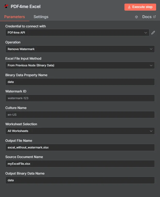The width and height of the screenshot is (160, 197).
Task: Select the Output File Name text box
Action: point(80,147)
